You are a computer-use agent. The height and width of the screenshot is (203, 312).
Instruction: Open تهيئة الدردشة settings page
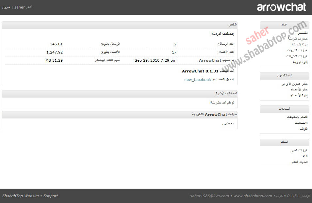(297, 44)
